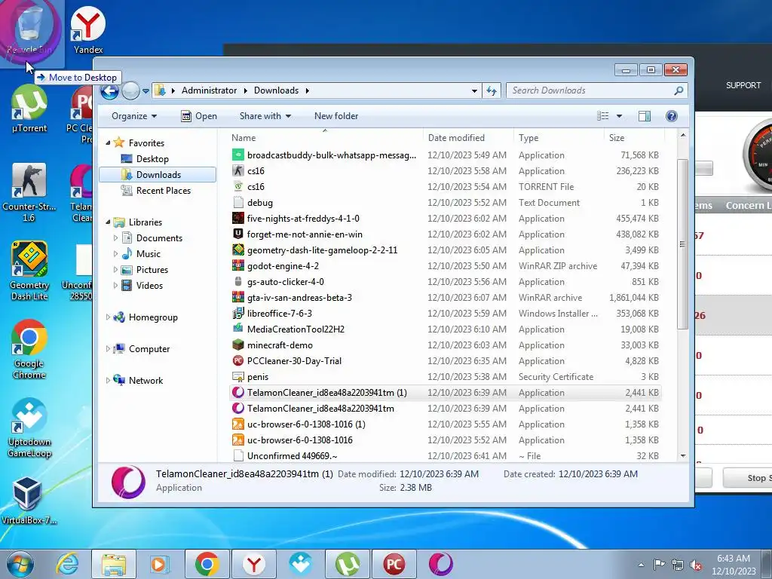Click the Explorer Back arrow button
The image size is (772, 579).
[109, 91]
